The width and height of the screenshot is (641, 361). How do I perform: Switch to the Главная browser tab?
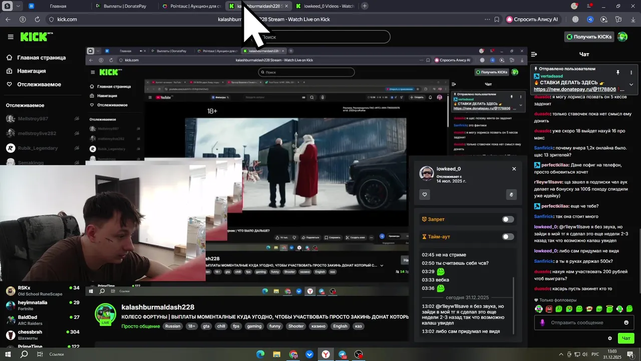(x=58, y=6)
